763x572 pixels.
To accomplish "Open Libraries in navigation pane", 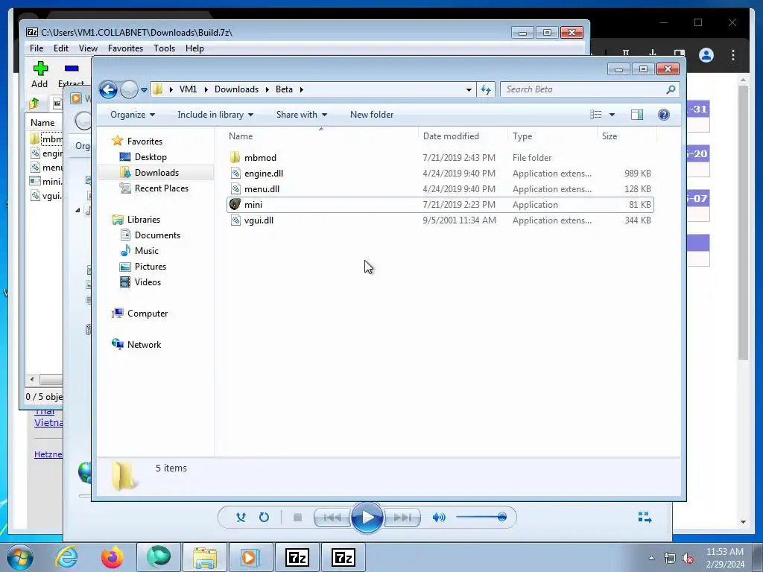I will (x=144, y=220).
